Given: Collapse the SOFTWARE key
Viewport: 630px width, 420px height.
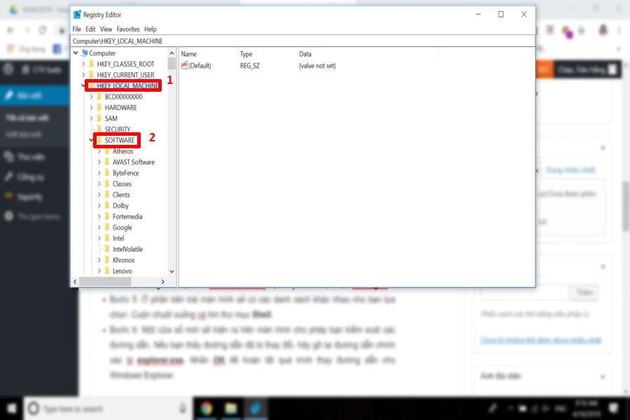Looking at the screenshot, I should (91, 141).
